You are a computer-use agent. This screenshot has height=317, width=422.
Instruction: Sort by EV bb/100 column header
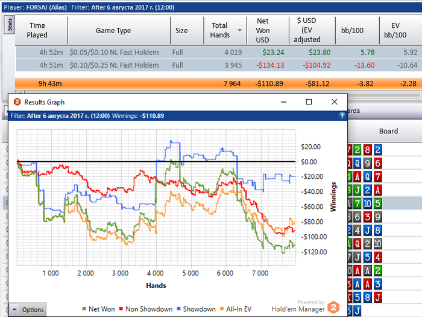[395, 30]
